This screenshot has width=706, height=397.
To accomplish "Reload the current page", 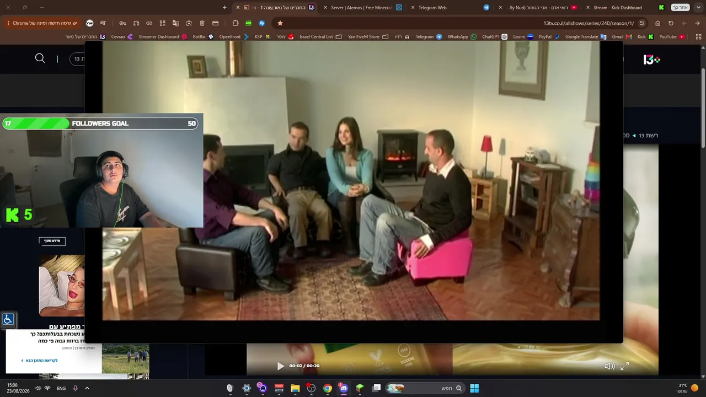I will click(x=671, y=23).
